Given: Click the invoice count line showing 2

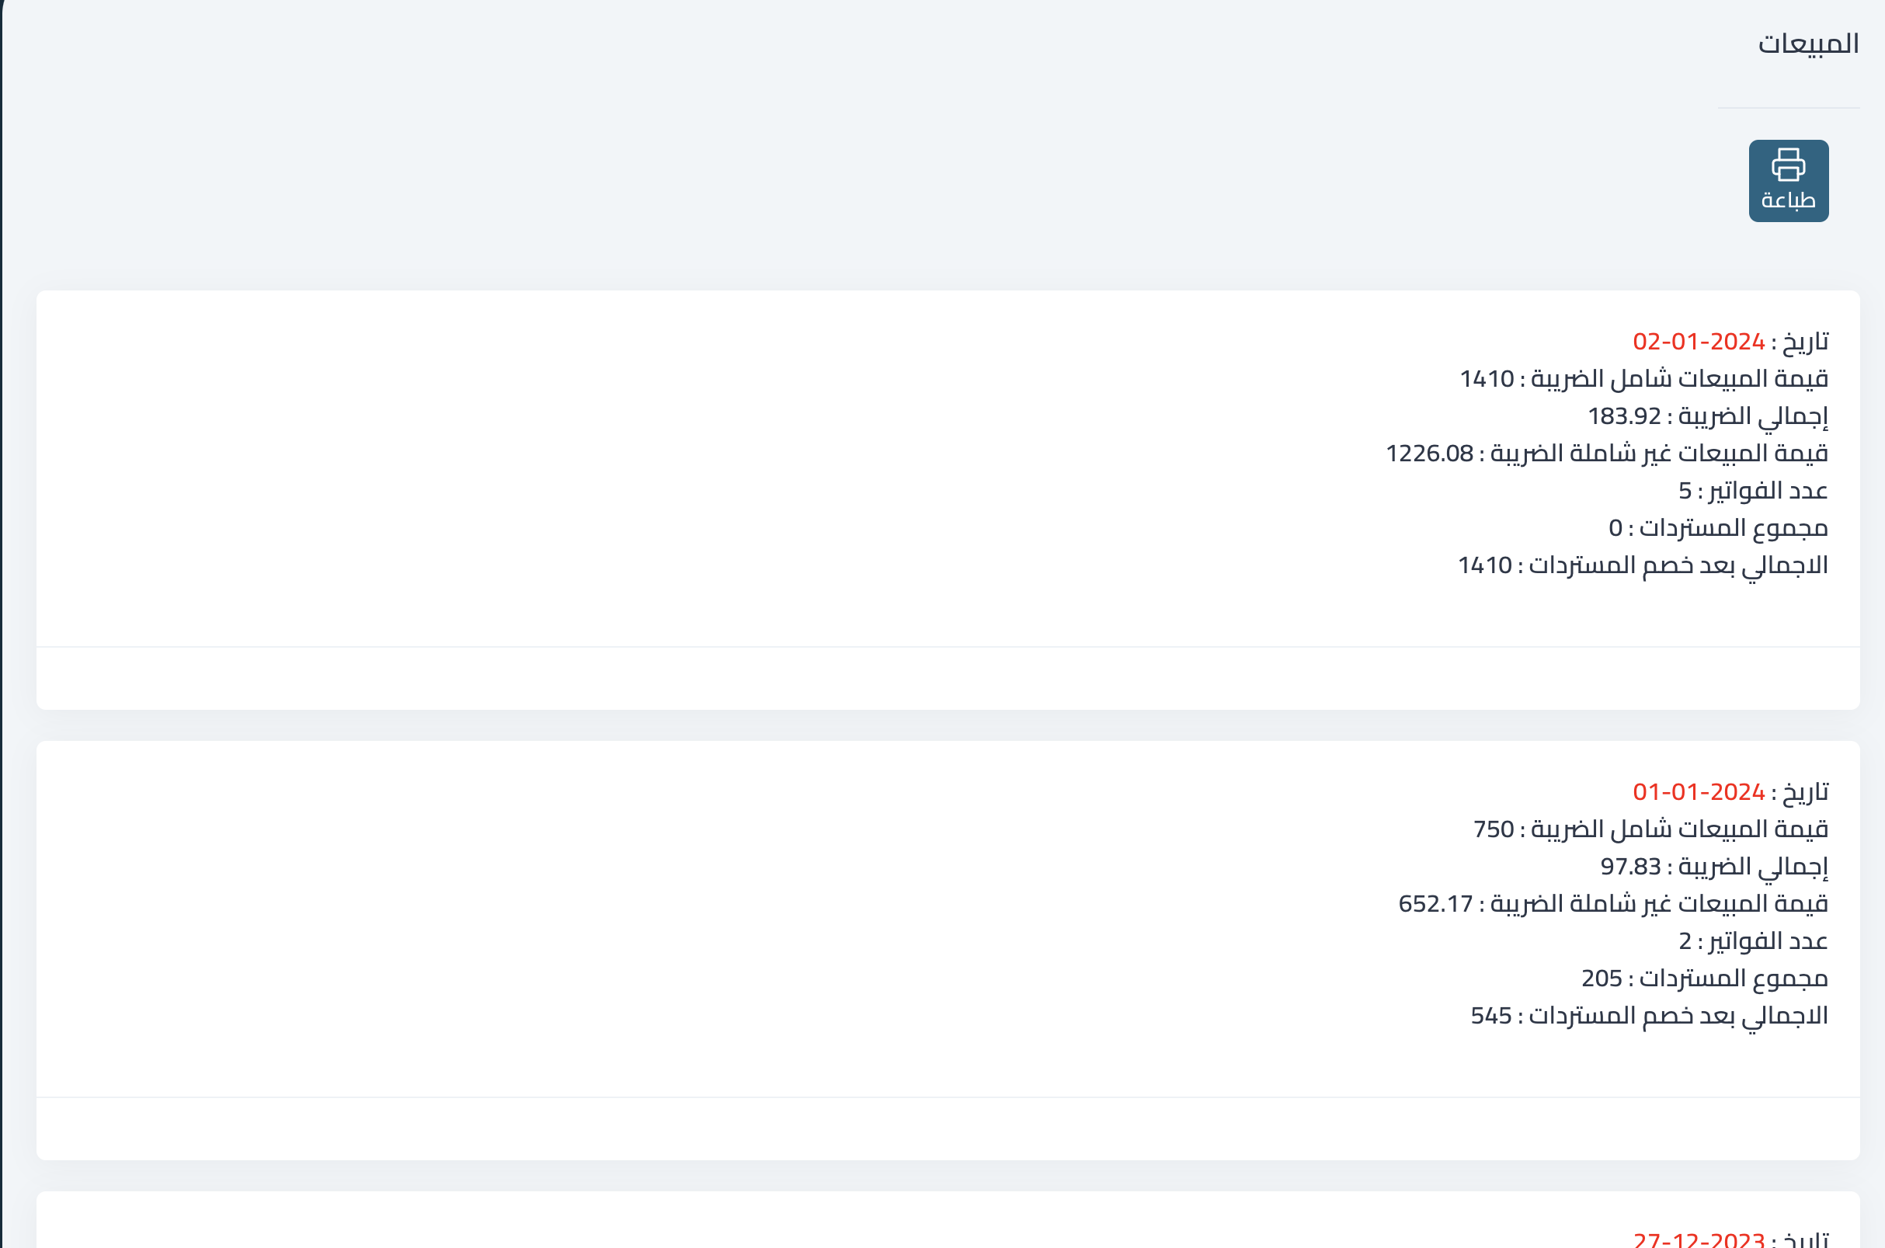Looking at the screenshot, I should [x=1753, y=941].
